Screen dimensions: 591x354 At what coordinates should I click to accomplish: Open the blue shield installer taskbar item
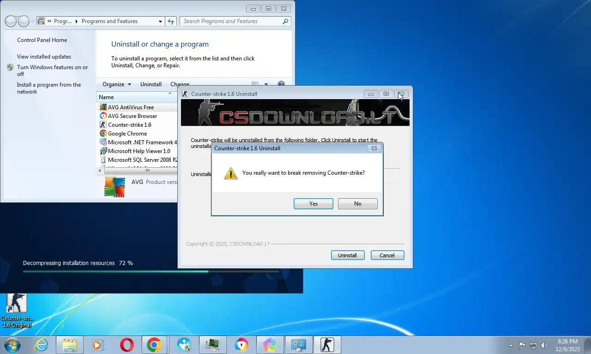click(x=184, y=345)
